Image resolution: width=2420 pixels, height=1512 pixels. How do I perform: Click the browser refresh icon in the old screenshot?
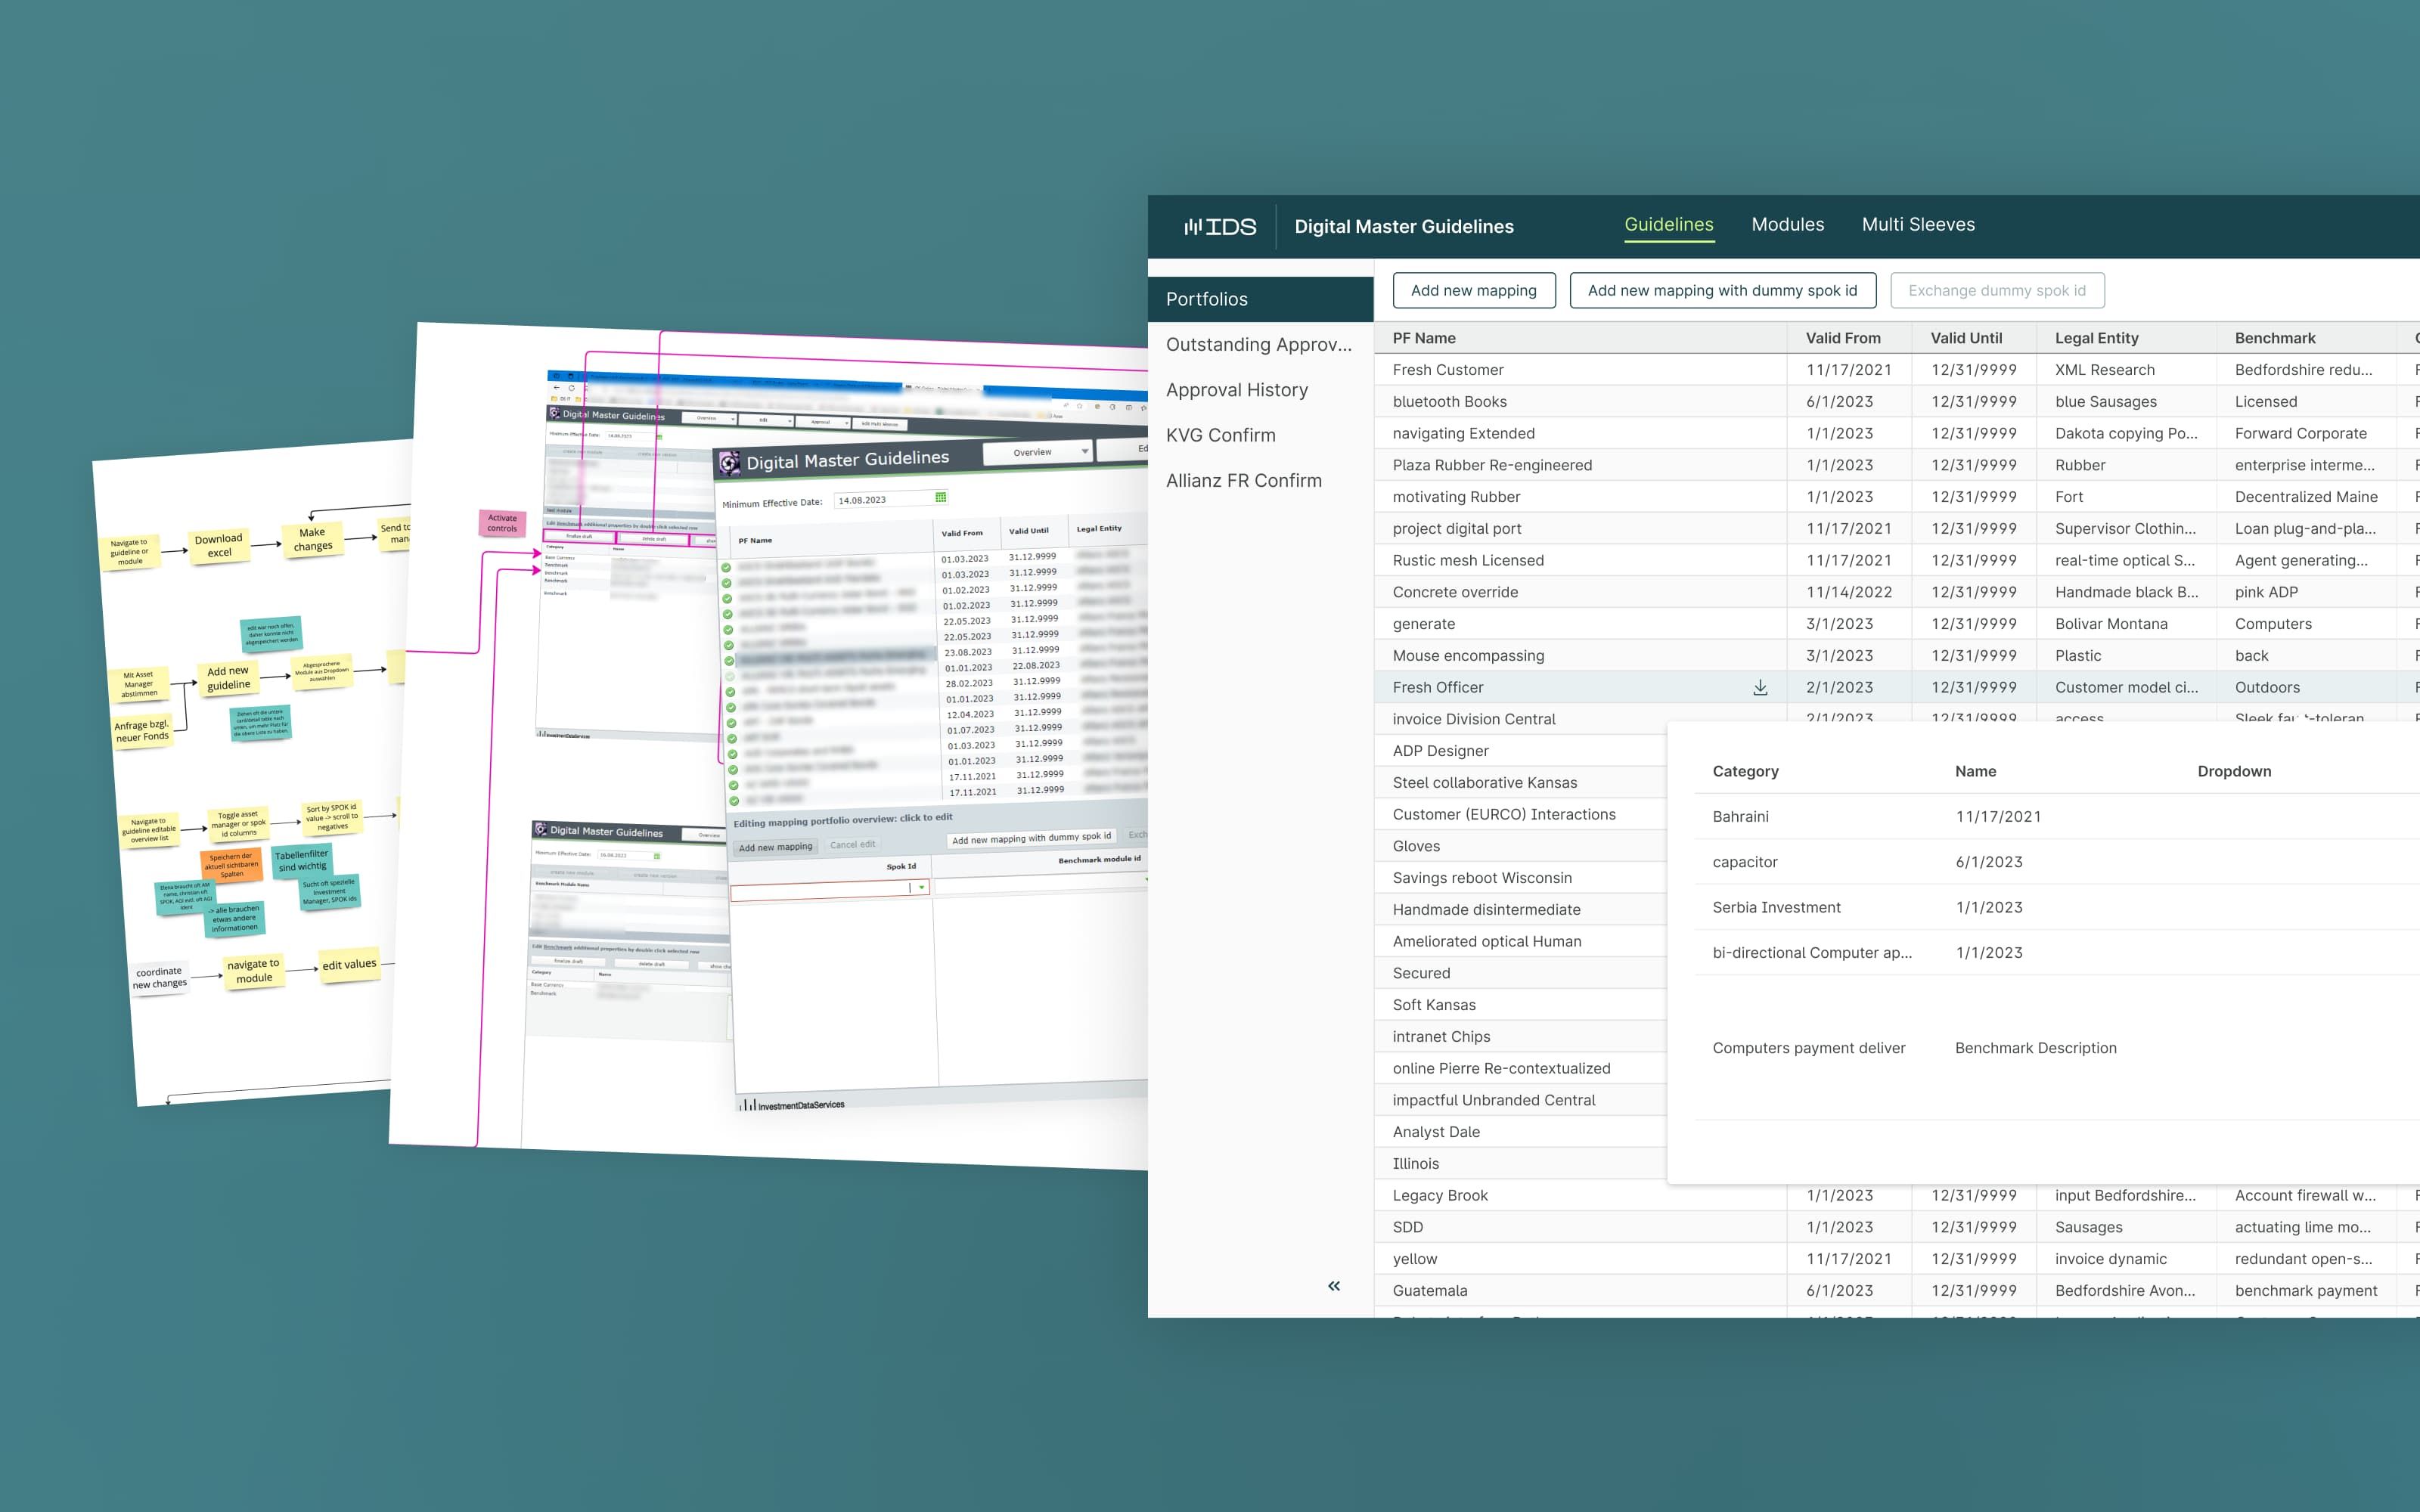click(x=572, y=388)
